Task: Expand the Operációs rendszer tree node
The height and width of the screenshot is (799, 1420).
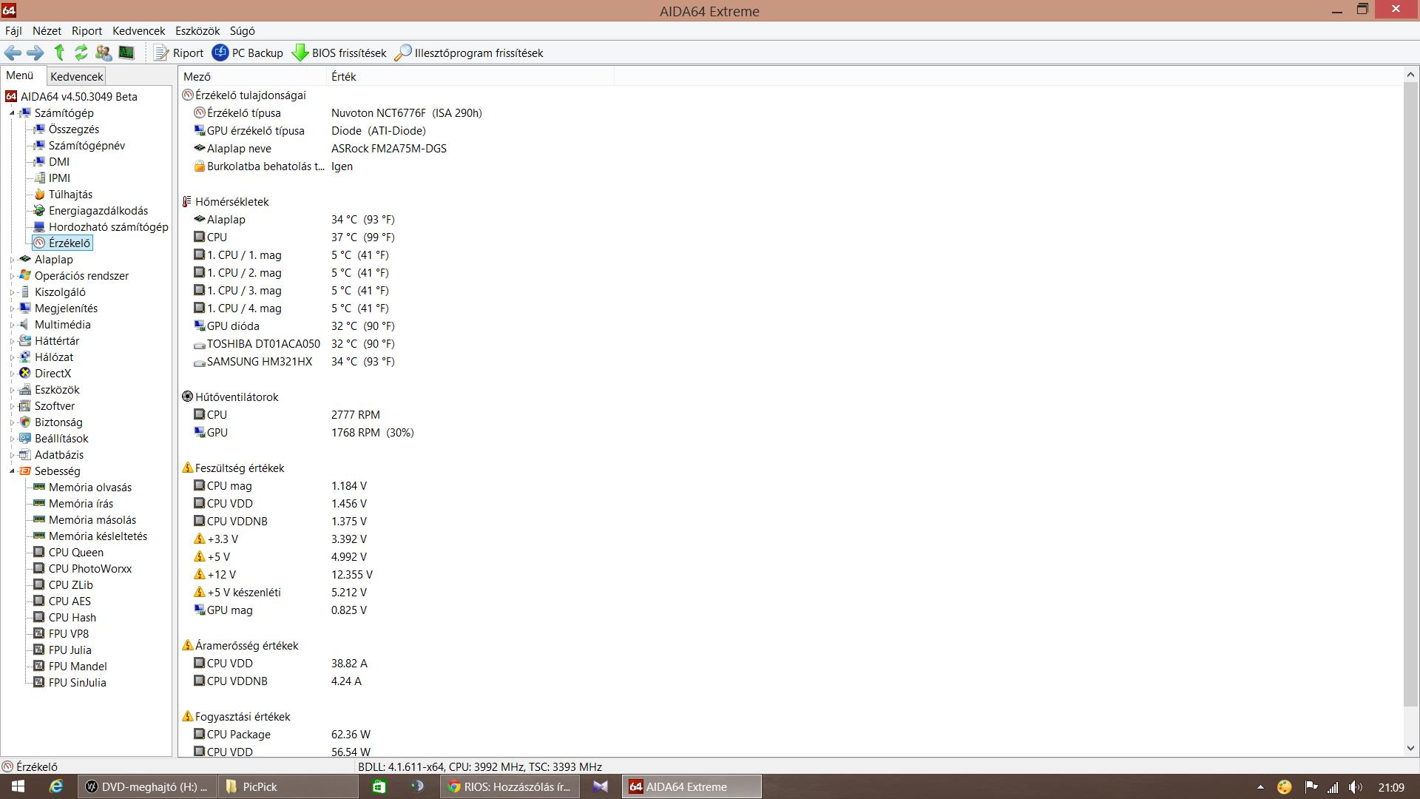Action: [x=12, y=276]
